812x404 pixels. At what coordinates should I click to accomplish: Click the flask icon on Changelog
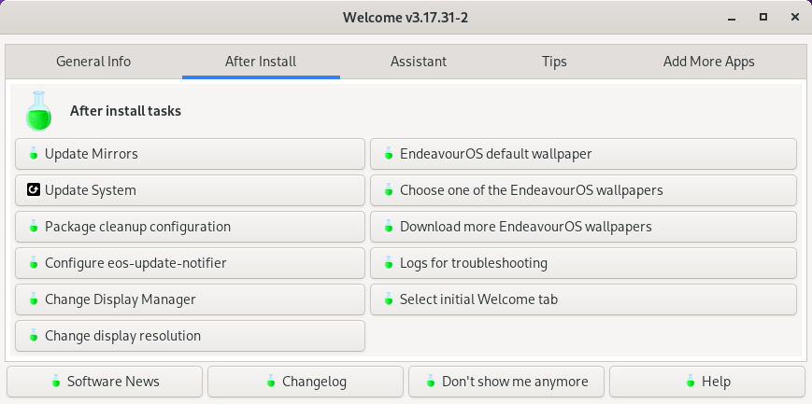click(x=270, y=382)
